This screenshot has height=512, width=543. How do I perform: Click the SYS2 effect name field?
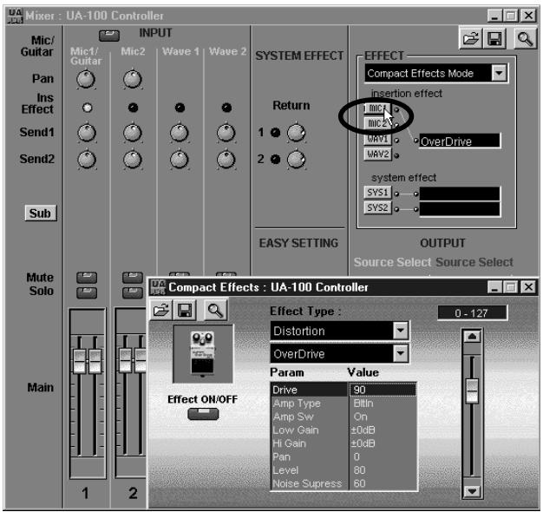click(460, 209)
